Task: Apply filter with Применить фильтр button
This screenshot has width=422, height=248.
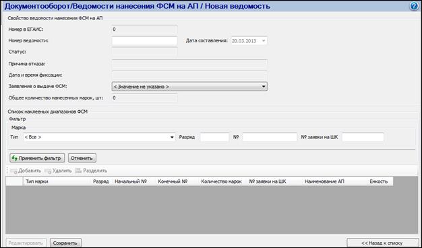Action: (37, 158)
